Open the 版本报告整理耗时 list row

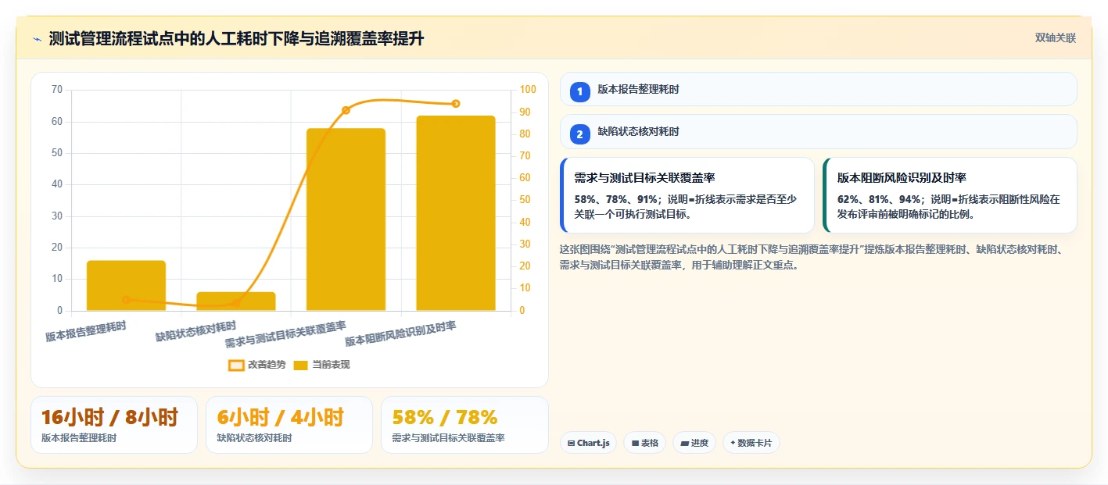[x=818, y=89]
